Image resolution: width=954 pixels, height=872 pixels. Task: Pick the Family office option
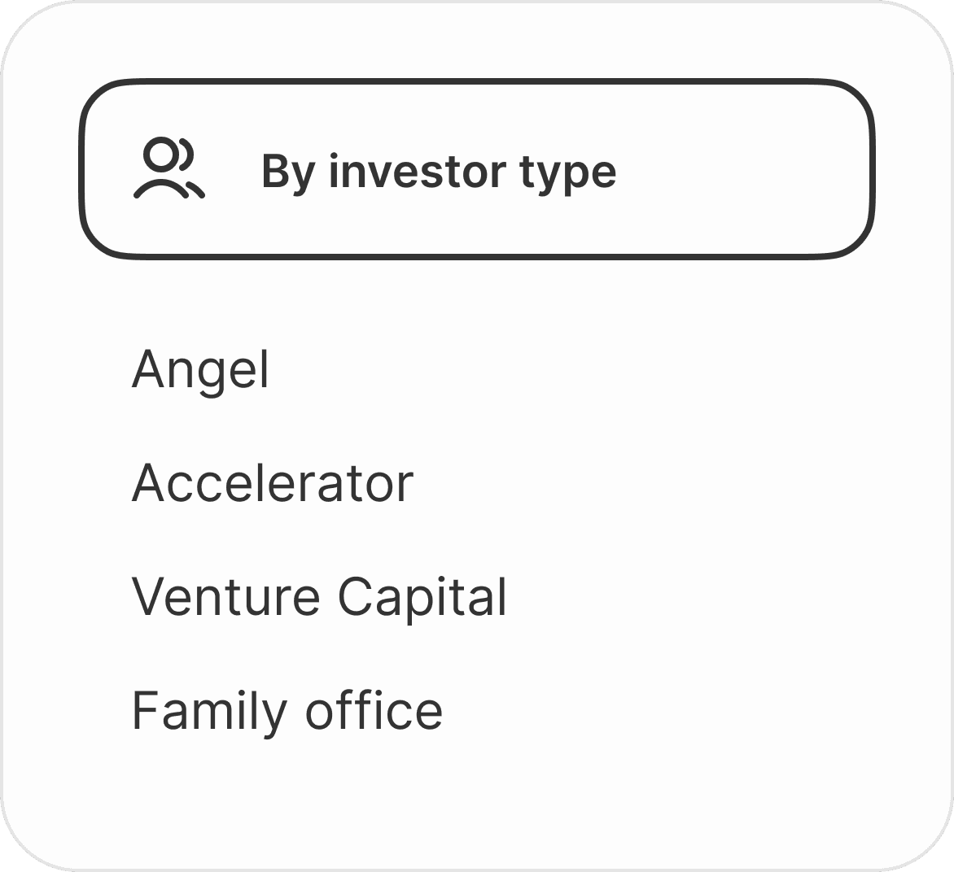[x=287, y=710]
